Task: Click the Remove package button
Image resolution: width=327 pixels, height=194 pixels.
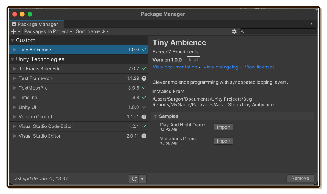Action: (x=300, y=178)
